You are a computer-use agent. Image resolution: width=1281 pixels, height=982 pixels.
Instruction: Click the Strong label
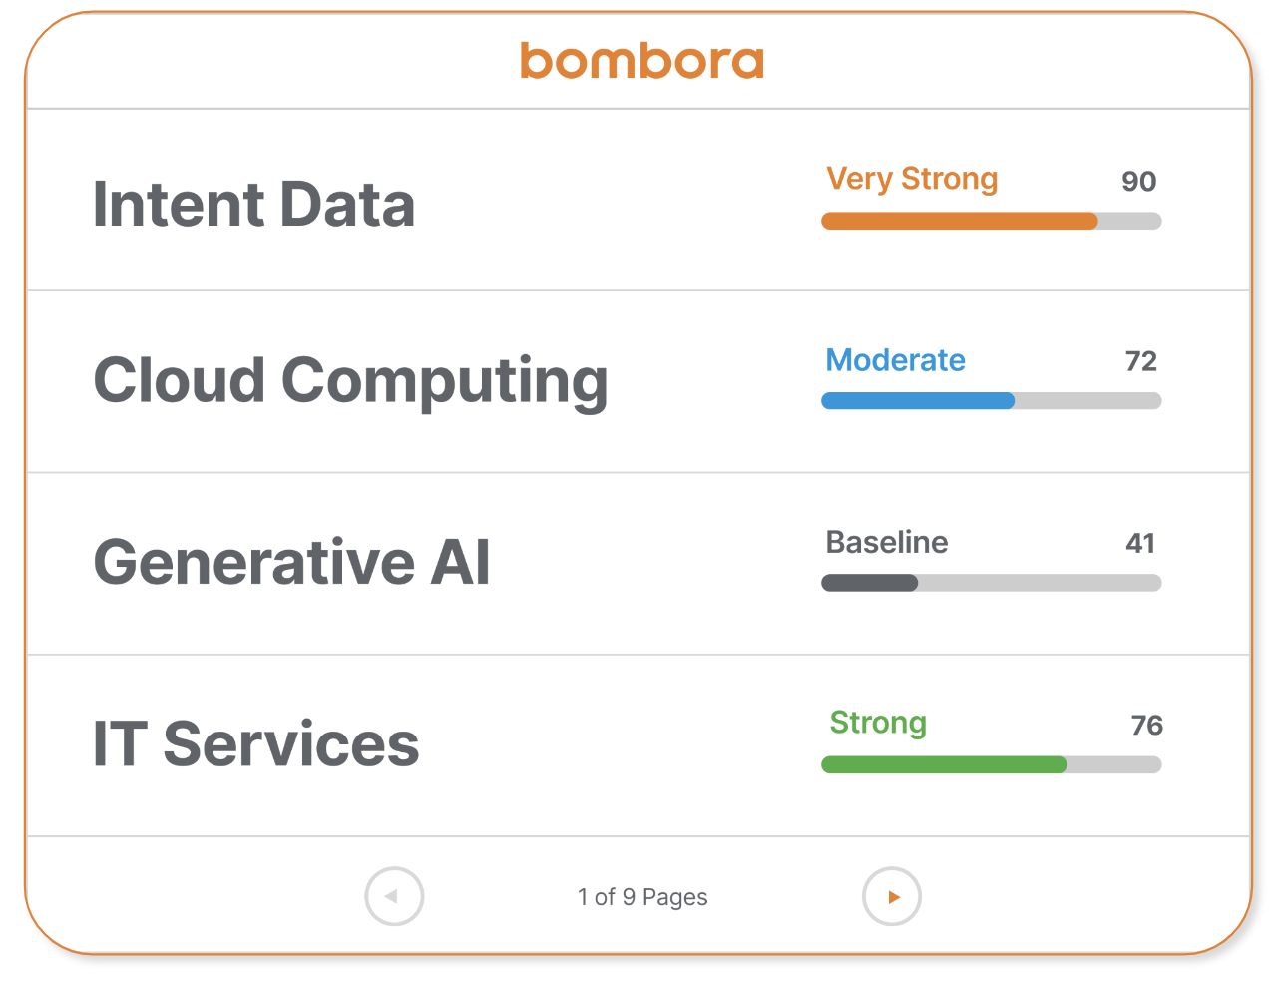click(878, 723)
